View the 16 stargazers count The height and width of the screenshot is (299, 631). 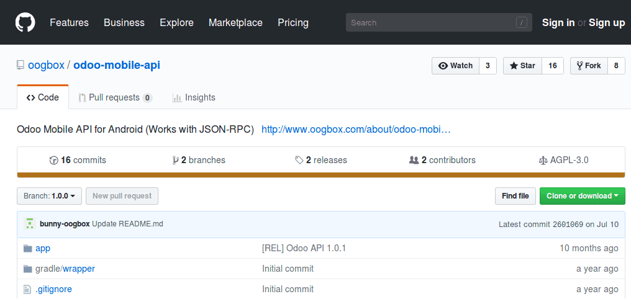(553, 66)
